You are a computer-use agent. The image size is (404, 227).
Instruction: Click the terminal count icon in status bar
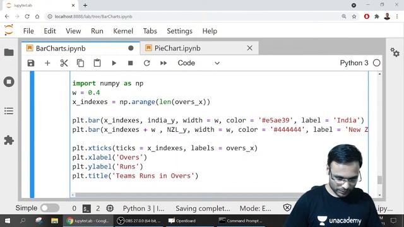click(86, 208)
